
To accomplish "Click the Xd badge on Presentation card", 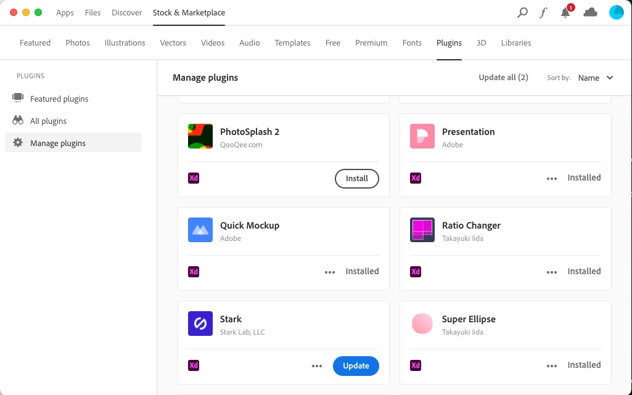I will [416, 178].
